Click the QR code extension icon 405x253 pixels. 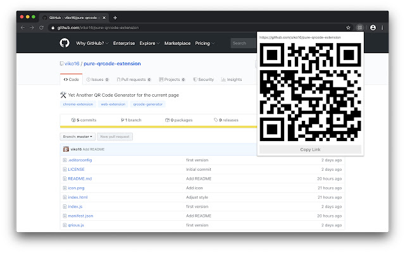tap(359, 28)
